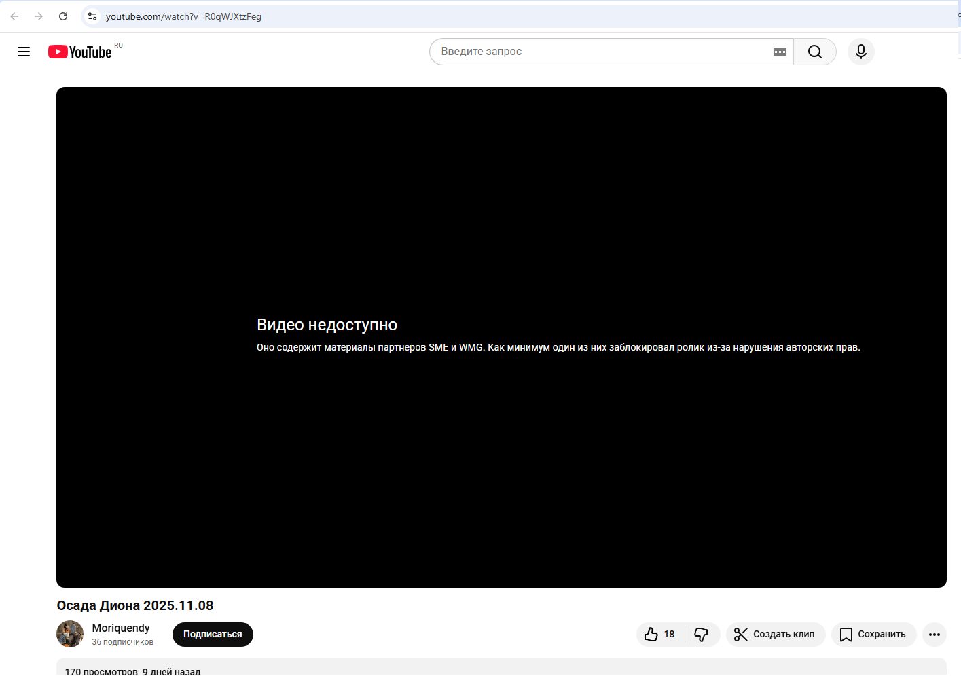
Task: Click the video title 'Осада Диона 2025.11.08'
Action: (x=135, y=605)
